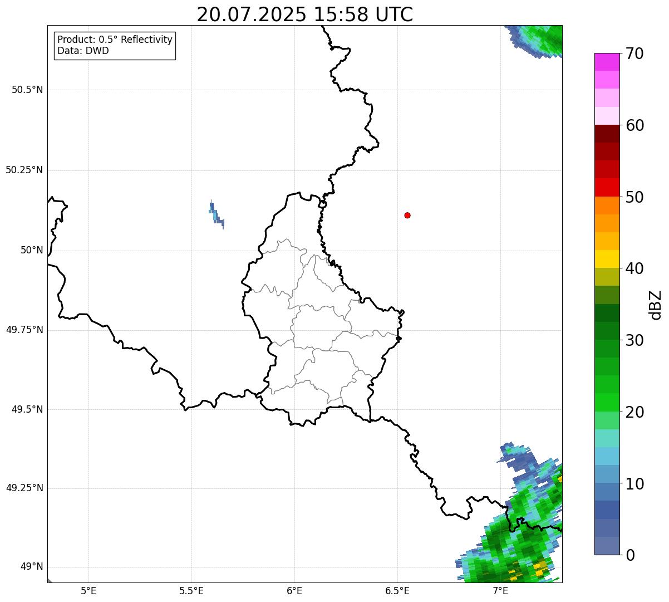The width and height of the screenshot is (669, 602).
Task: Click the yellow colorbar swatch above 40
Action: click(607, 259)
